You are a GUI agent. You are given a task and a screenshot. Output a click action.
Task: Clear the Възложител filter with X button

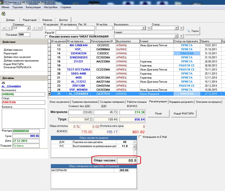(x=149, y=28)
